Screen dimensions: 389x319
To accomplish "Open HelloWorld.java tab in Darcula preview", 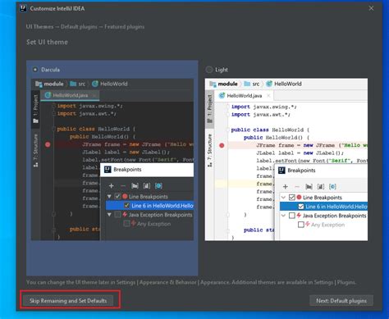I will 71,95.
